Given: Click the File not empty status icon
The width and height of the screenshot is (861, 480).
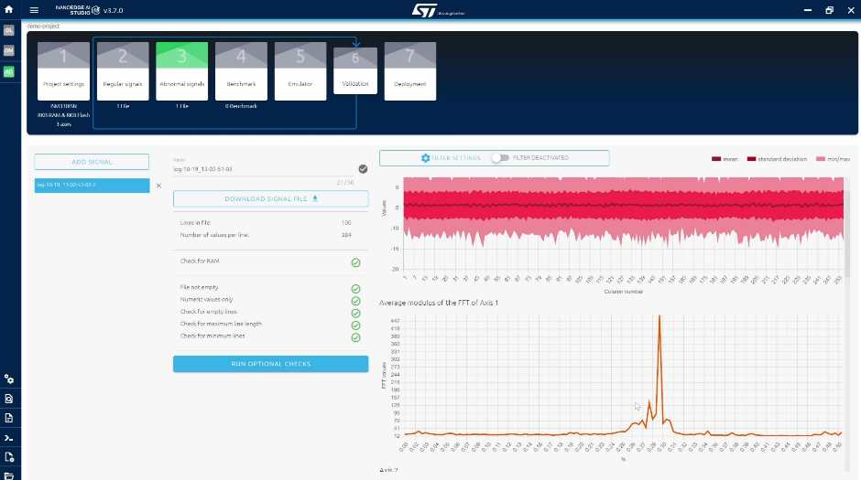Looking at the screenshot, I should pos(355,289).
